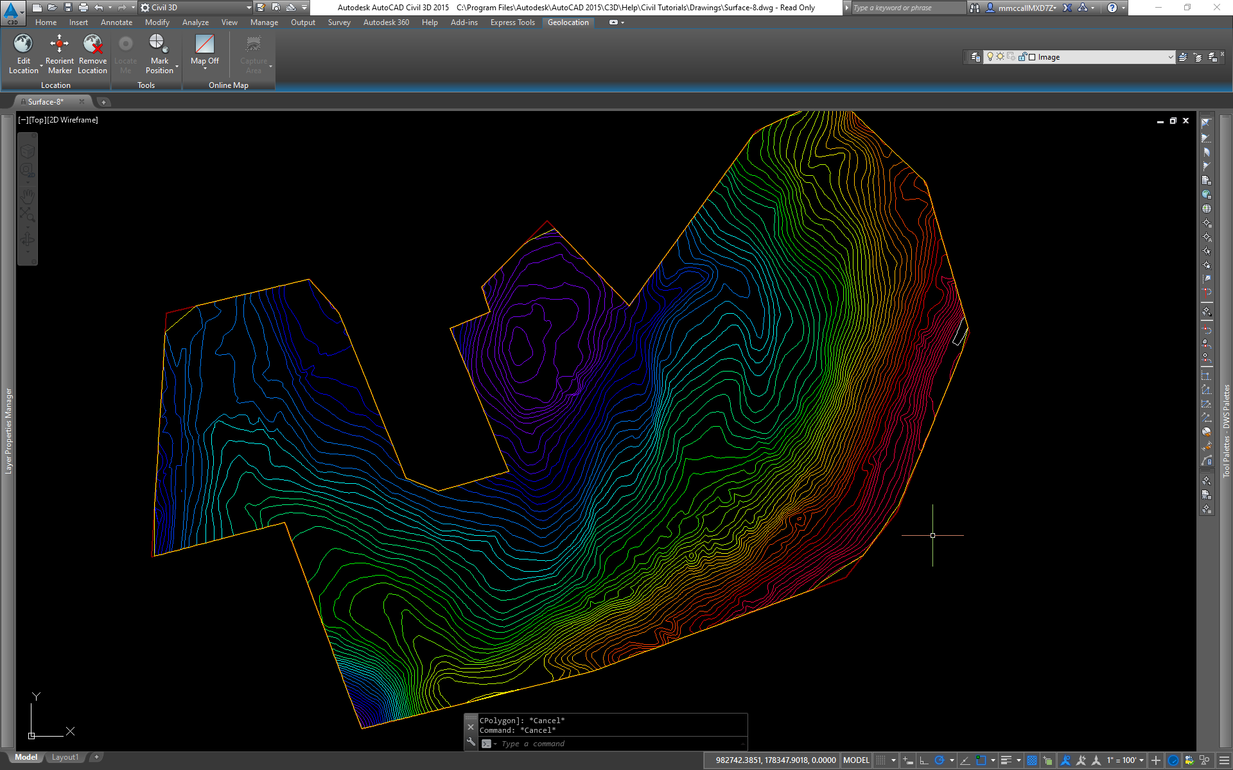Select the Reorient Marker tool

(x=59, y=44)
